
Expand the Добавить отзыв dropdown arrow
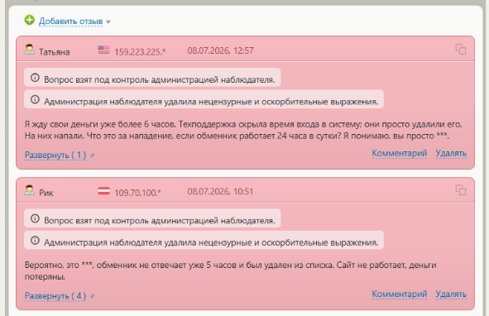coord(108,22)
